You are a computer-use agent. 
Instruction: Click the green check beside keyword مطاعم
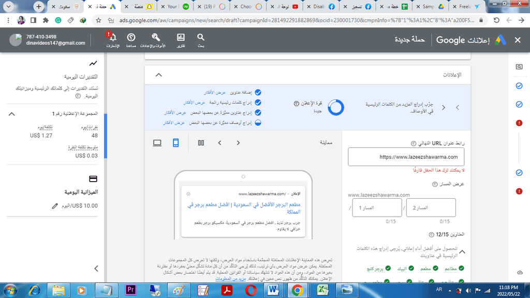click(461, 269)
